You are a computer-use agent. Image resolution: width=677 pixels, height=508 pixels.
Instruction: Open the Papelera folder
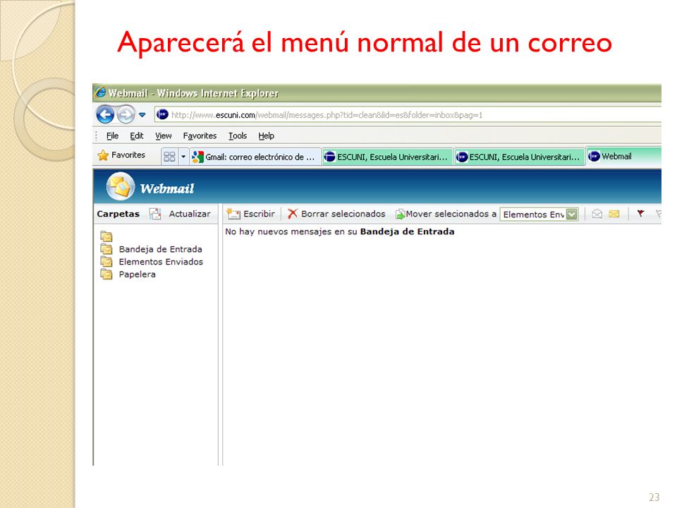[138, 274]
